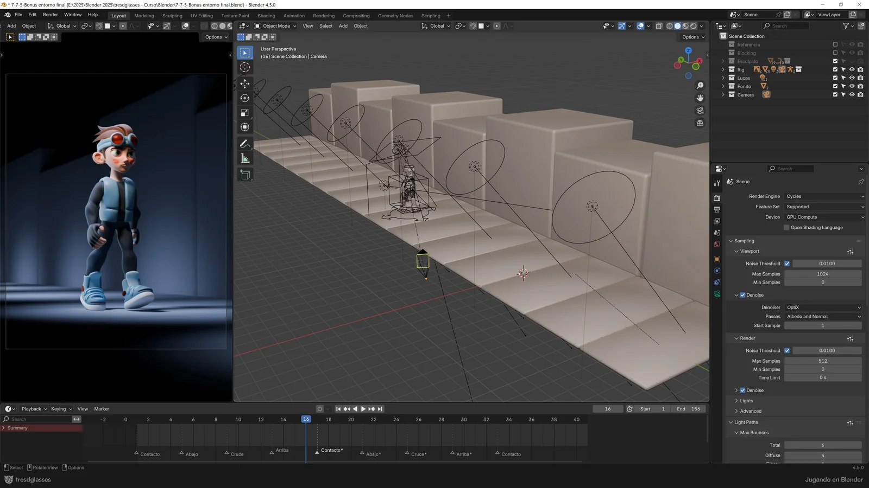Viewport: 869px width, 488px height.
Task: Select the Scale tool
Action: coord(244,113)
